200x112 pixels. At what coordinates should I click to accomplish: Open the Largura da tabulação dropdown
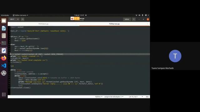[114, 97]
